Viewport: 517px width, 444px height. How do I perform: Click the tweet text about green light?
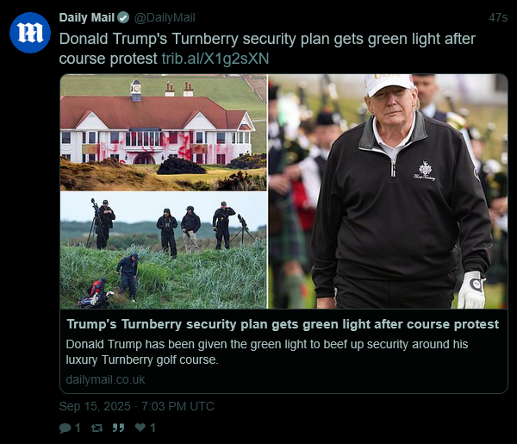tap(267, 48)
